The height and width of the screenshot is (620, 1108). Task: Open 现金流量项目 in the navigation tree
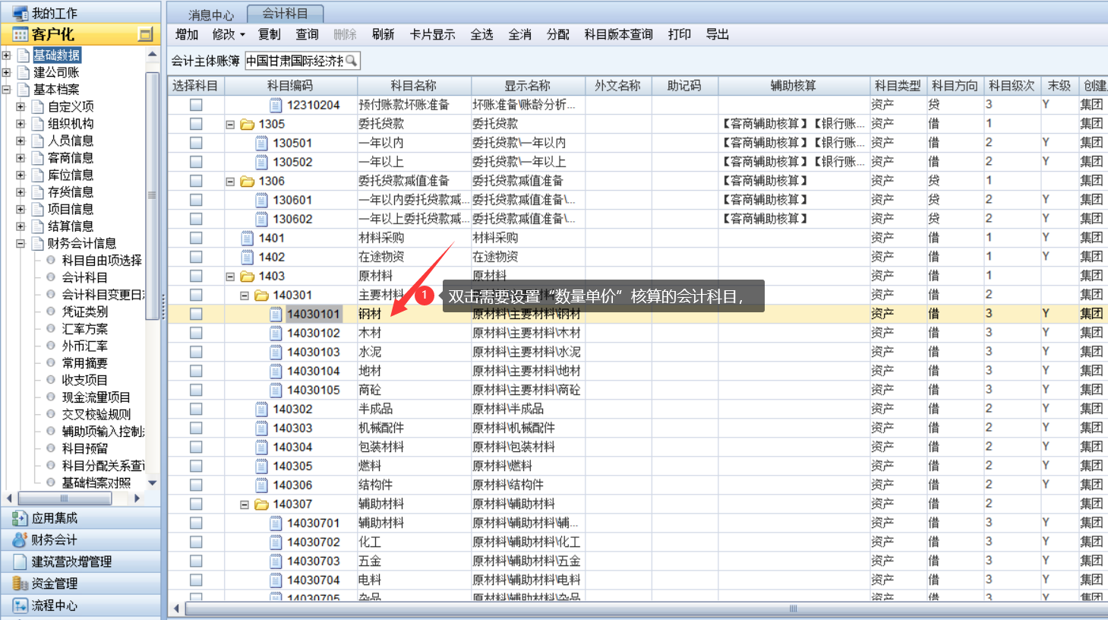coord(96,397)
